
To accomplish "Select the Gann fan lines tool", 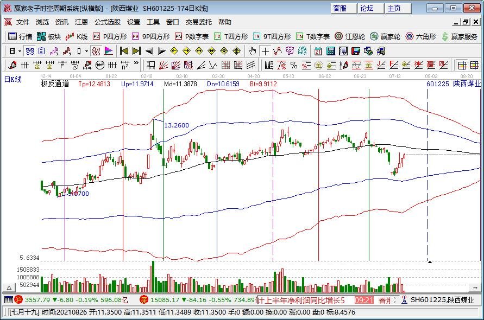I will tap(163, 65).
